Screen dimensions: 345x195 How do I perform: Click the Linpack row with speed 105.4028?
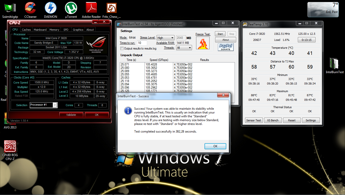click(x=177, y=64)
